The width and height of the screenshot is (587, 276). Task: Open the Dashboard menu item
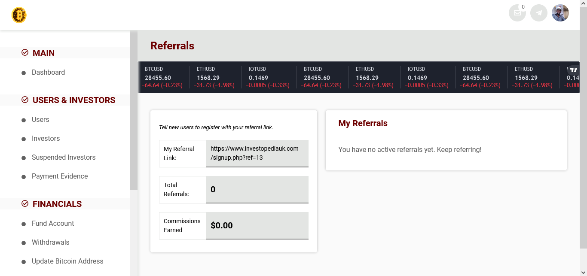(48, 73)
